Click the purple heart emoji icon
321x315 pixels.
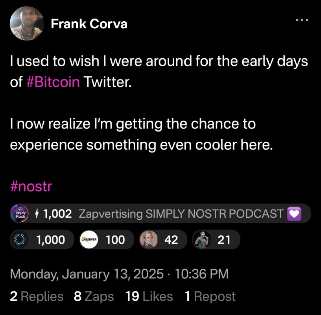click(295, 214)
